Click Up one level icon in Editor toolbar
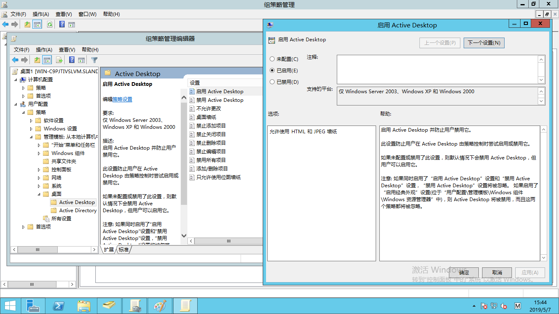Viewport: 559px width, 314px height. [37, 60]
